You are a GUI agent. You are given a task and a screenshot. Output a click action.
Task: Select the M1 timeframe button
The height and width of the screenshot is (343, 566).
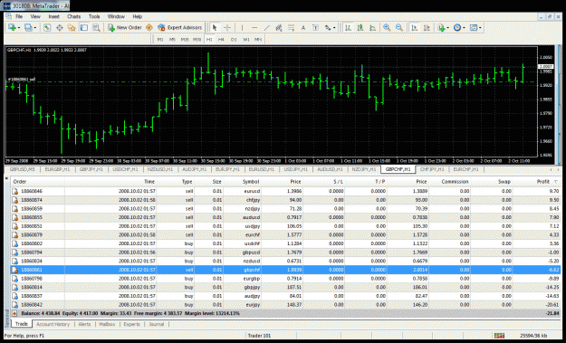click(x=160, y=39)
